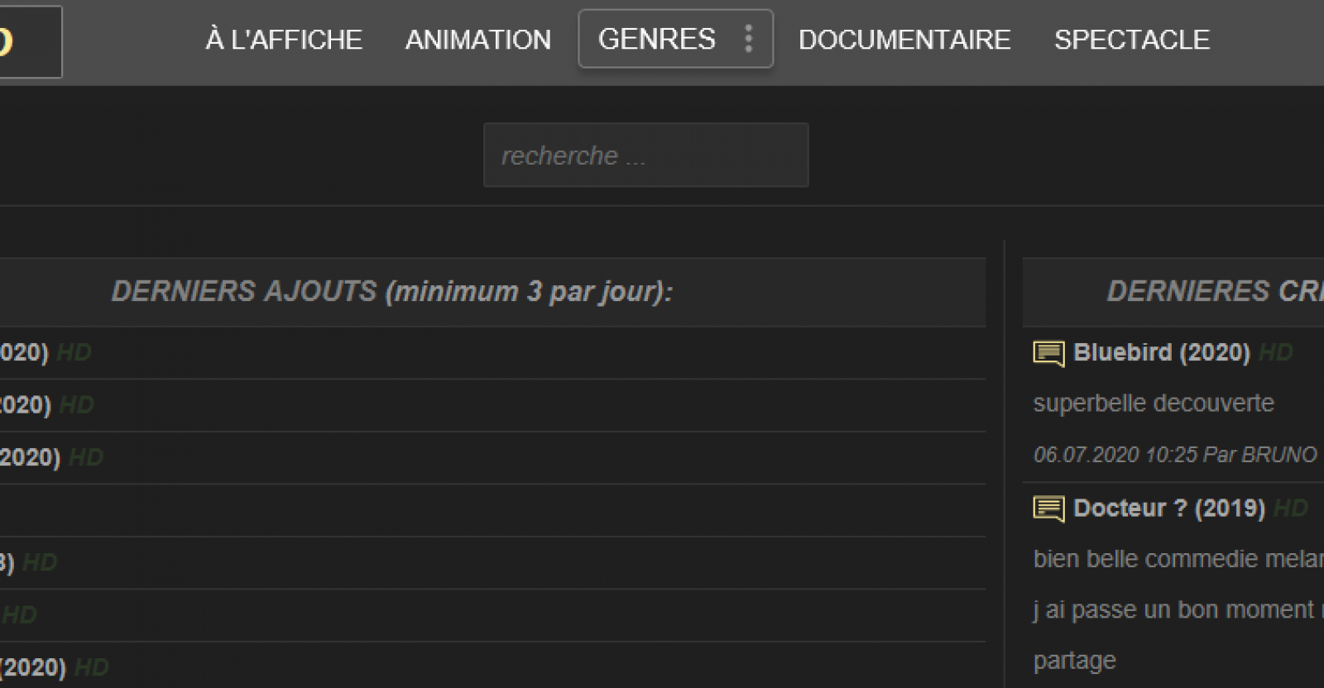Open the À L'AFFICHE section
1324x688 pixels.
(x=284, y=40)
